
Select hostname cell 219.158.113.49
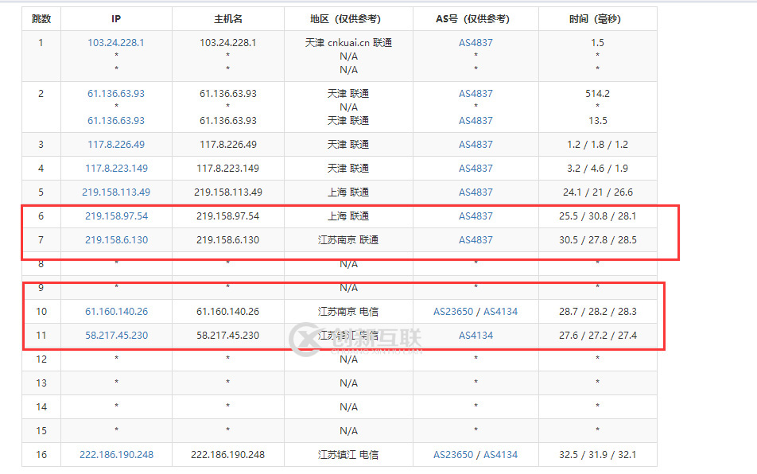pyautogui.click(x=228, y=192)
